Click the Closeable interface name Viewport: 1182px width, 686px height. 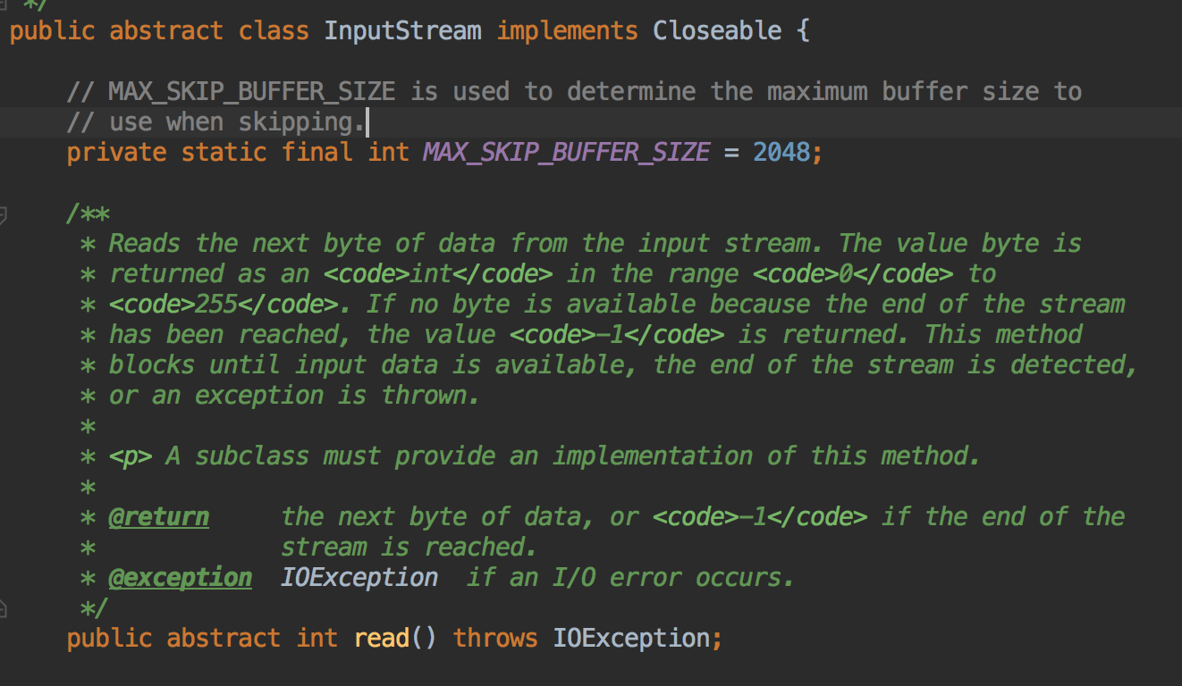[718, 30]
